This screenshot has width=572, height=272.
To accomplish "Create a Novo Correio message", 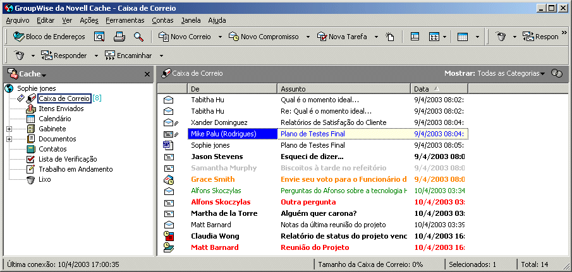I will (185, 37).
